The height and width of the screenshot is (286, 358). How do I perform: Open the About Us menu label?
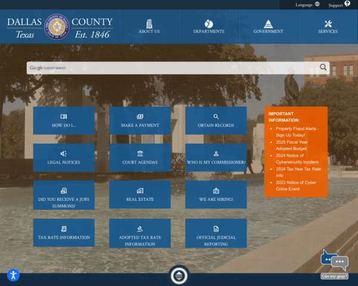149,31
